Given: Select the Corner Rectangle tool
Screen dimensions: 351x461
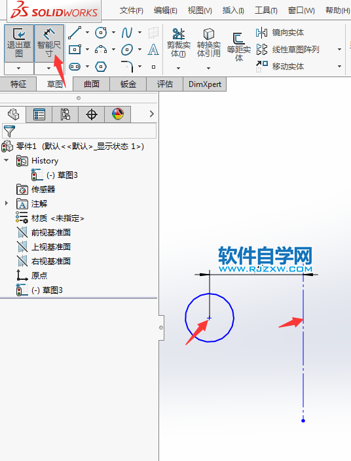Looking at the screenshot, I should pos(75,50).
